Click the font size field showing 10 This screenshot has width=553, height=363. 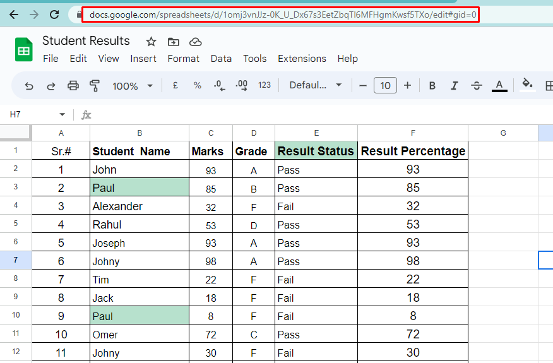(385, 85)
